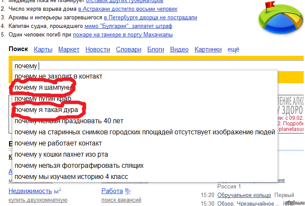Open the Булгарии ship captain fine news
This screenshot has height=206, width=305.
point(128,26)
